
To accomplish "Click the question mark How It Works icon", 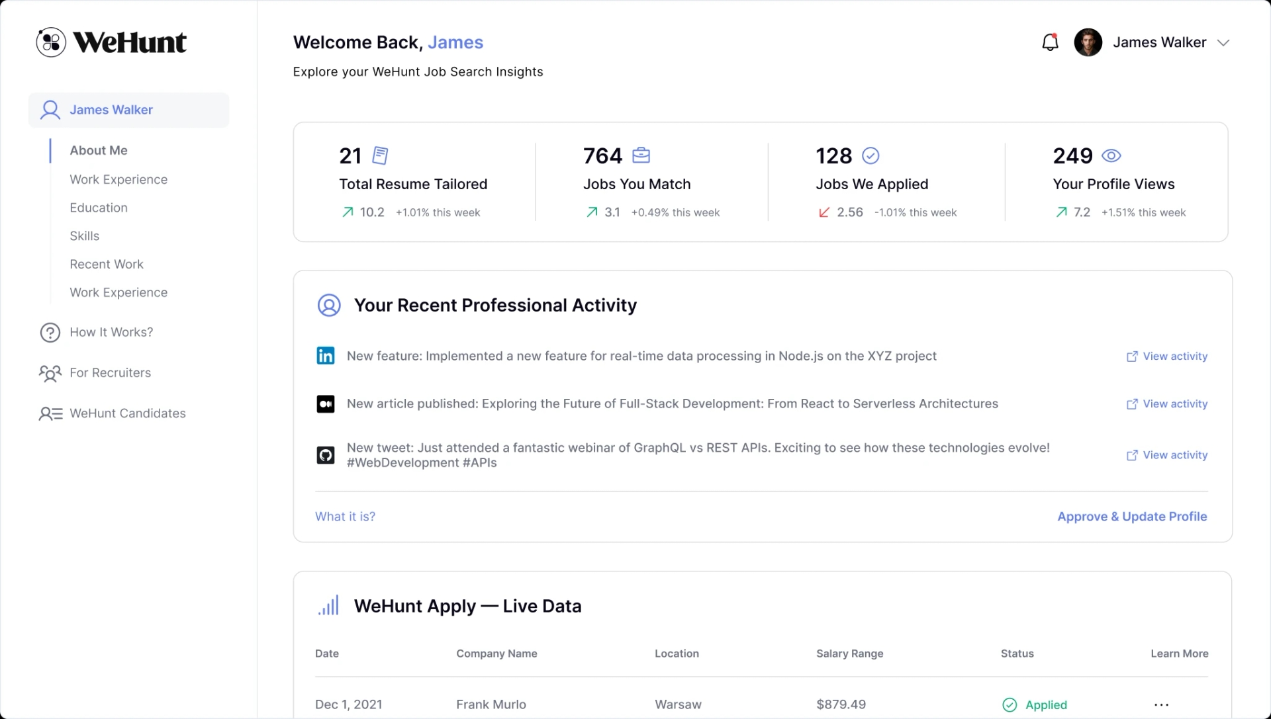I will pyautogui.click(x=50, y=332).
